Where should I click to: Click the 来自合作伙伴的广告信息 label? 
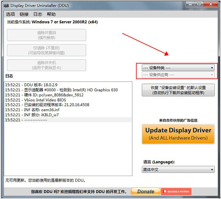[178, 120]
